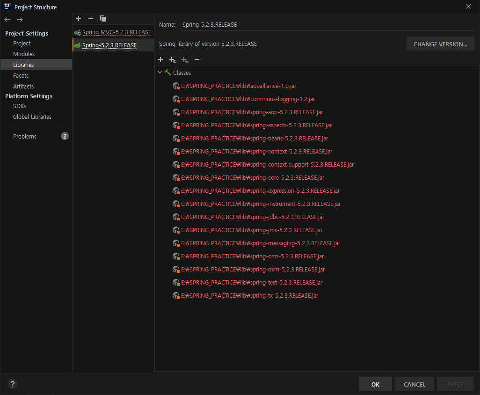
Task: Click the icon beside spring-beans jar
Action: (176, 139)
